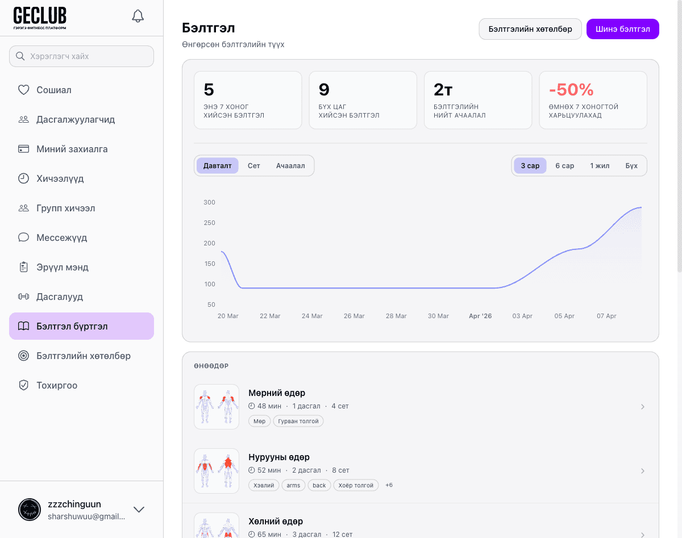Go to Бэлтгэлийн хөтөлбөр in sidebar
Viewport: 682px width, 538px height.
coord(83,356)
